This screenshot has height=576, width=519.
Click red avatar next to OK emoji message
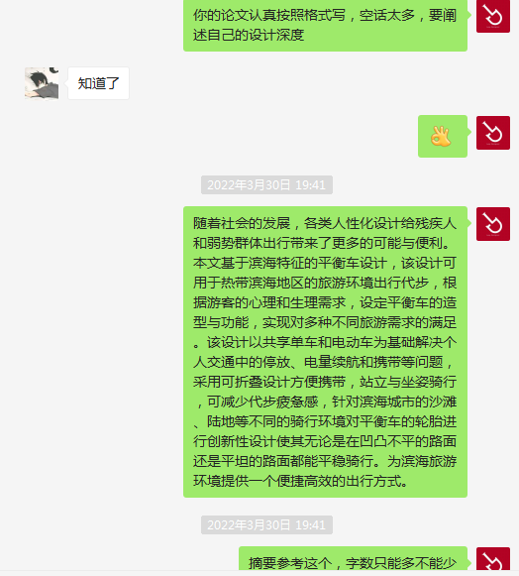(x=493, y=133)
